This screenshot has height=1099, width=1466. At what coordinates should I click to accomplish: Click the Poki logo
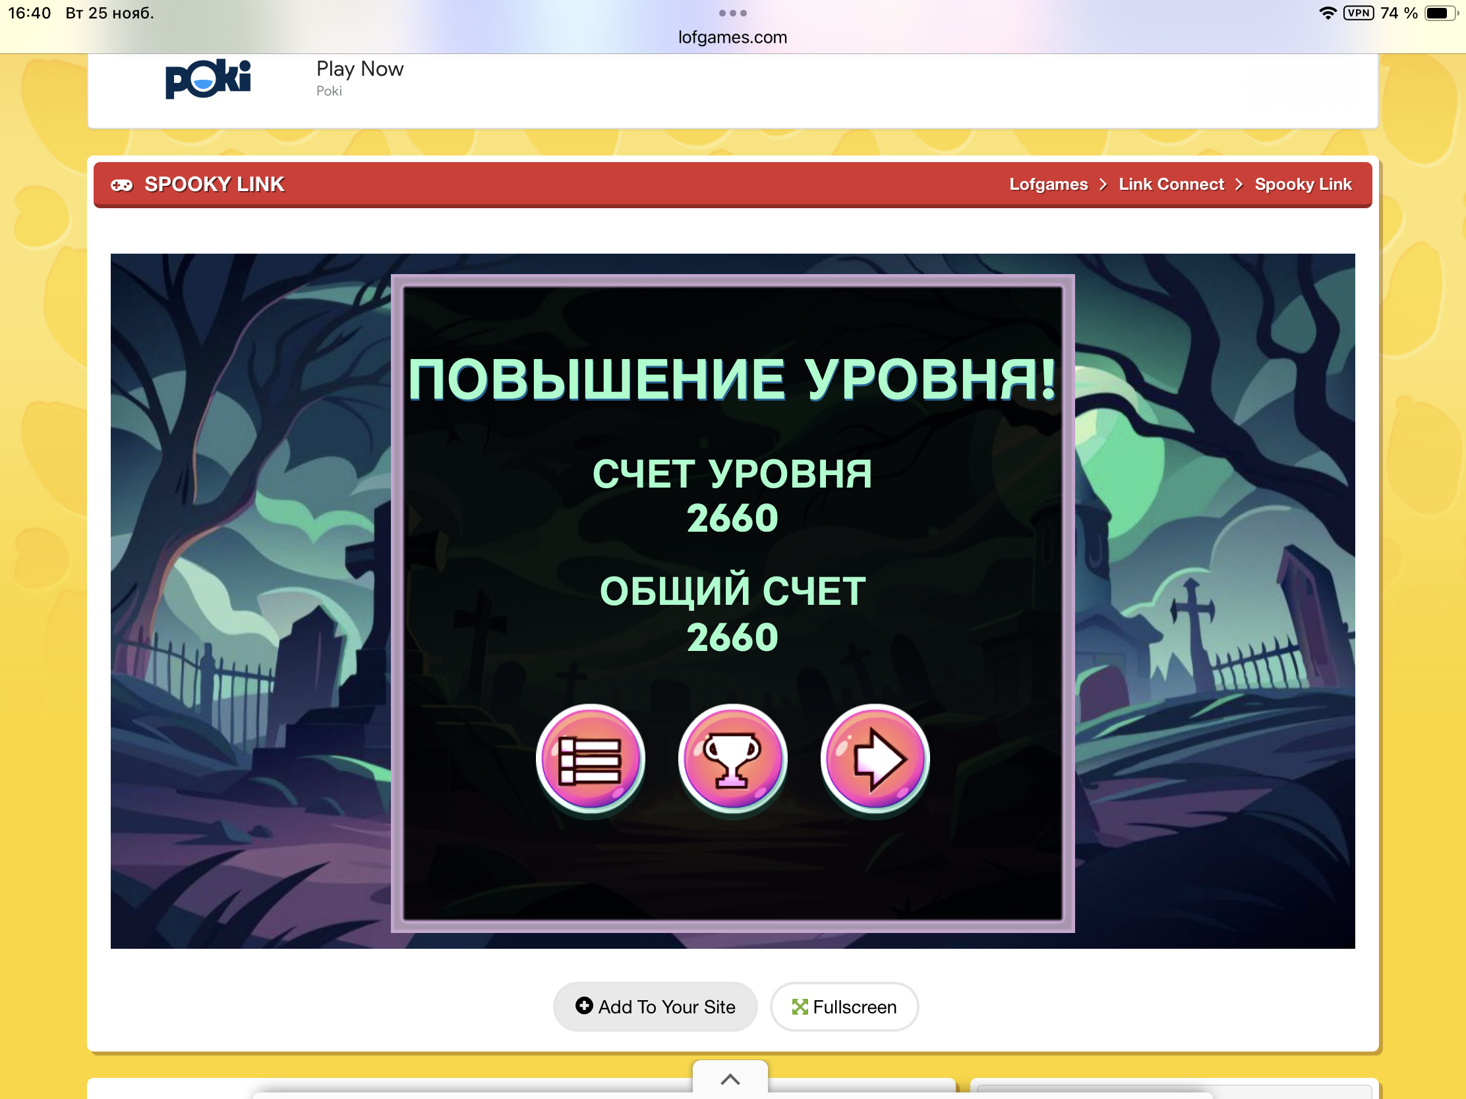[208, 79]
